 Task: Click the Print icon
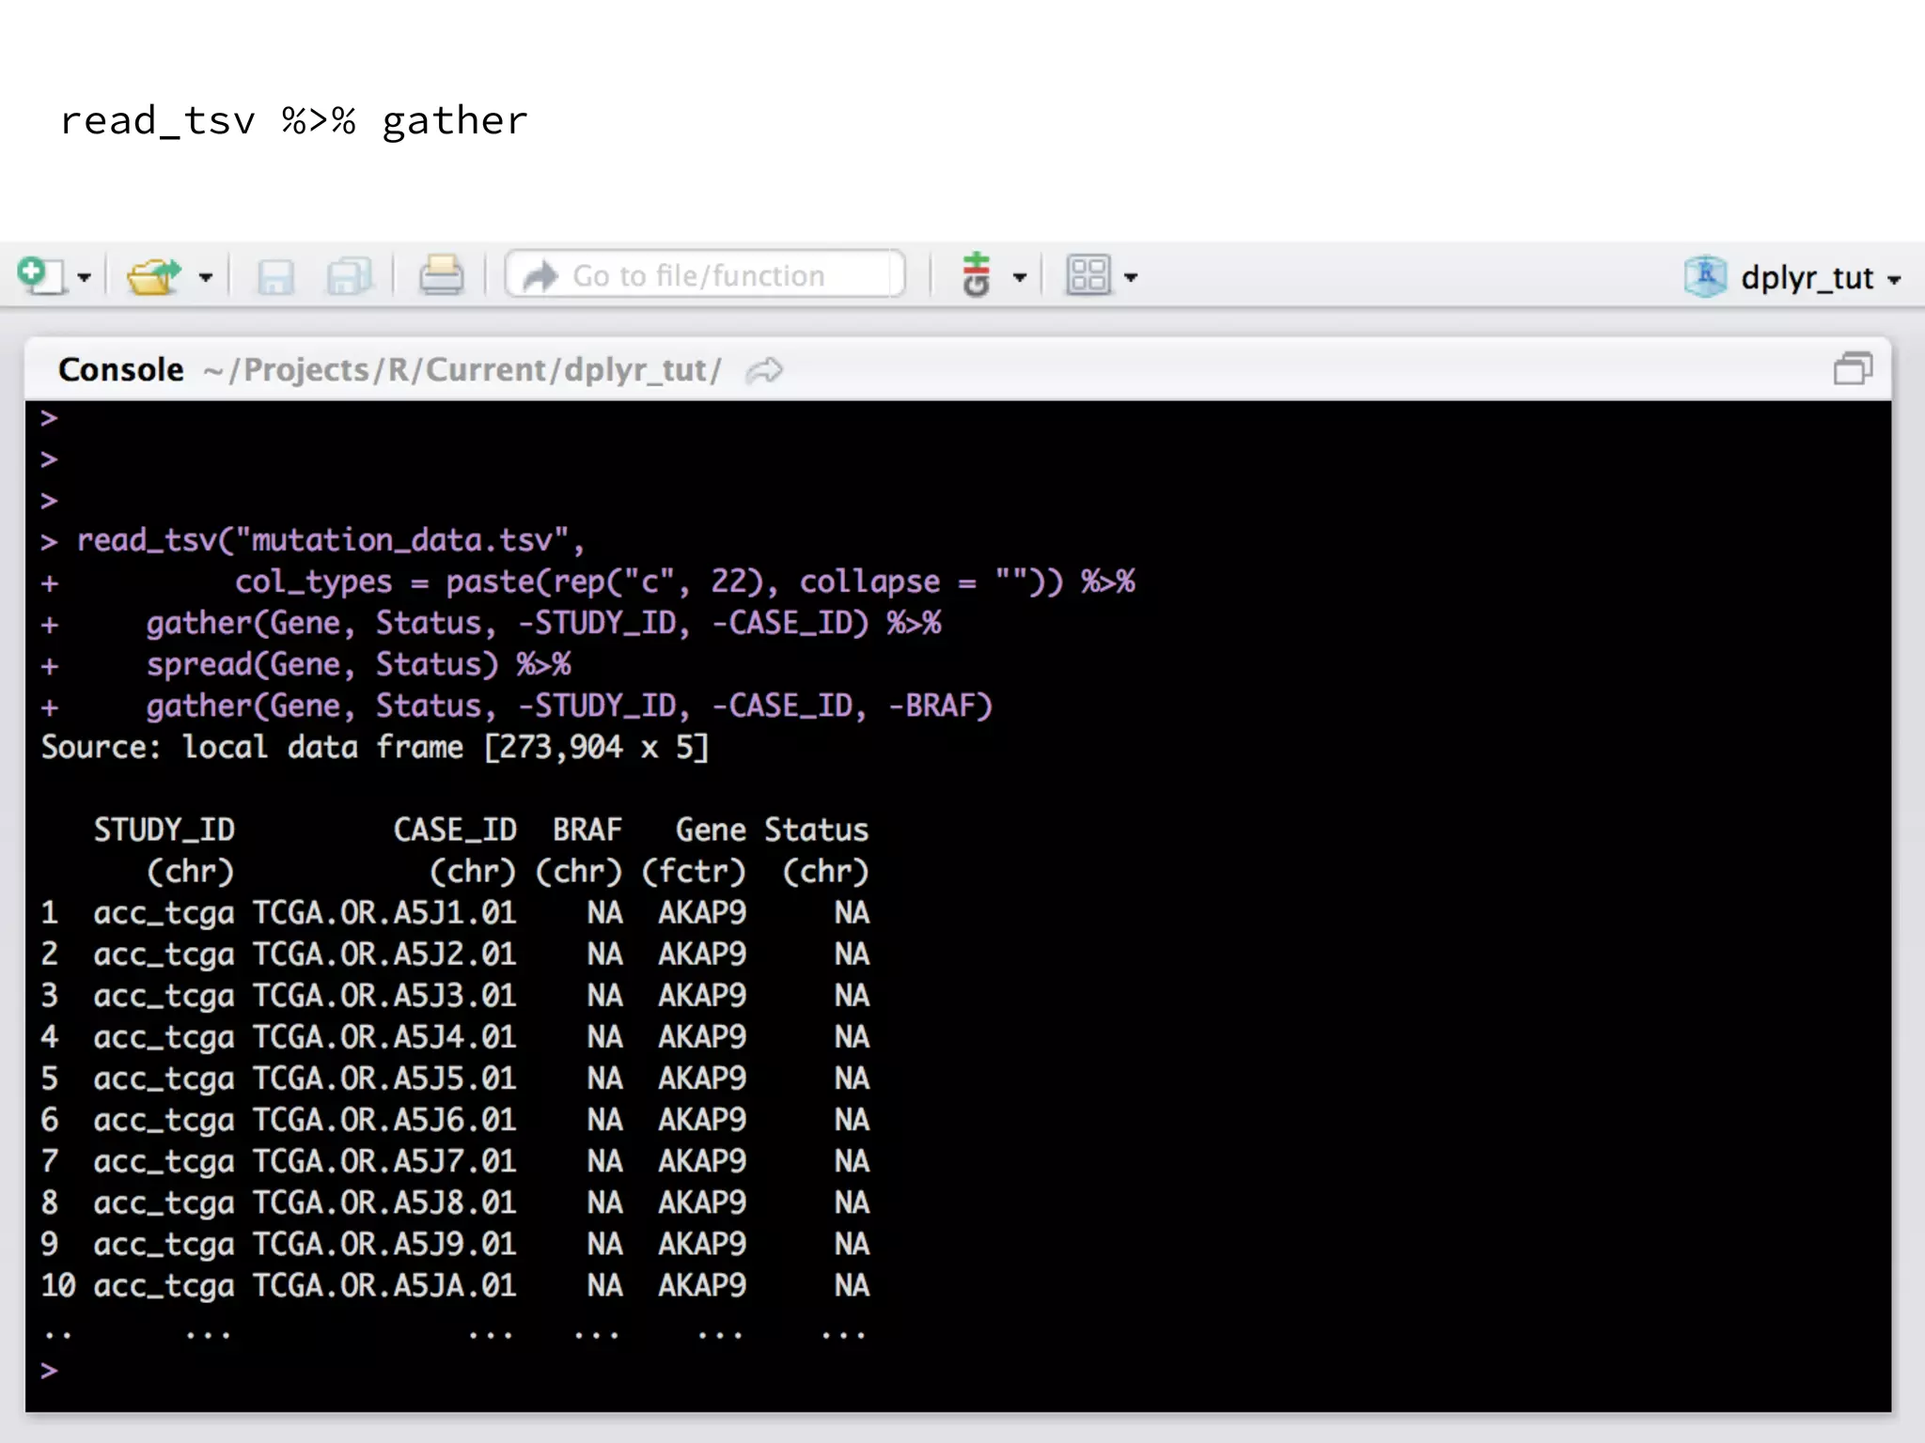pos(441,275)
